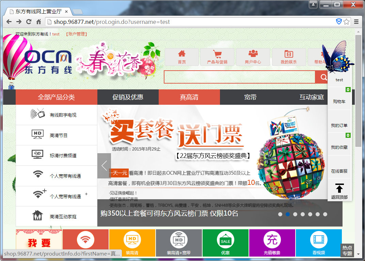365x261 pixels.
Task: Click 账户管理 link
Action: [76, 34]
